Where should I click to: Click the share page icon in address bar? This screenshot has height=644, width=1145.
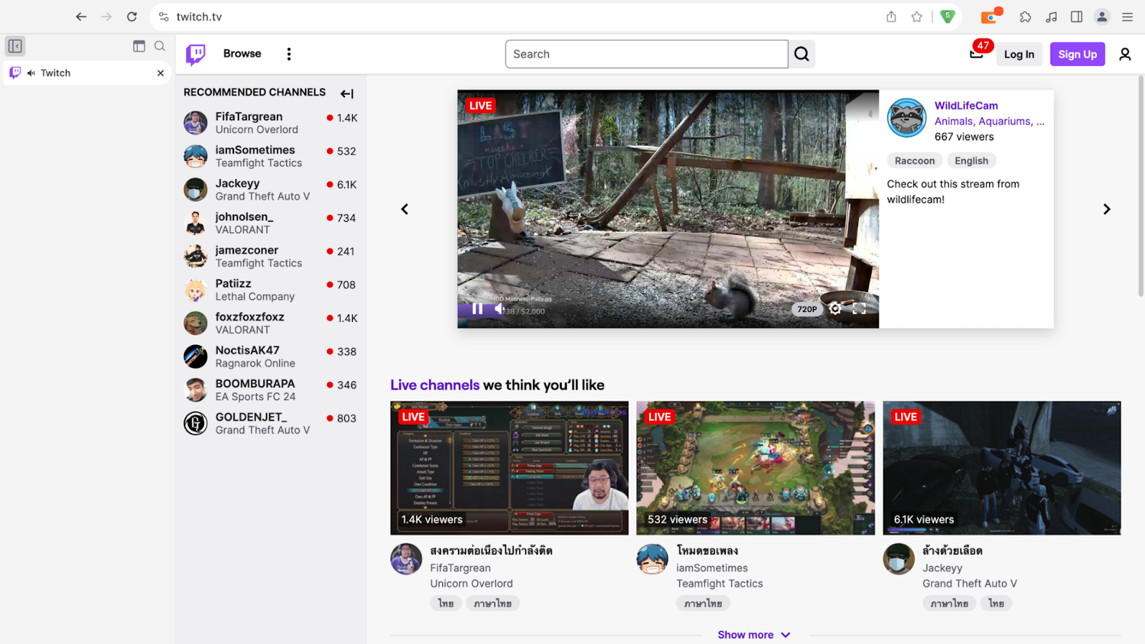pos(891,16)
